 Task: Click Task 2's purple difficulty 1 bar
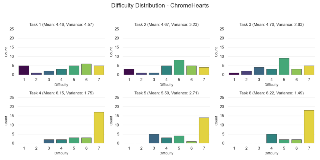130,72
